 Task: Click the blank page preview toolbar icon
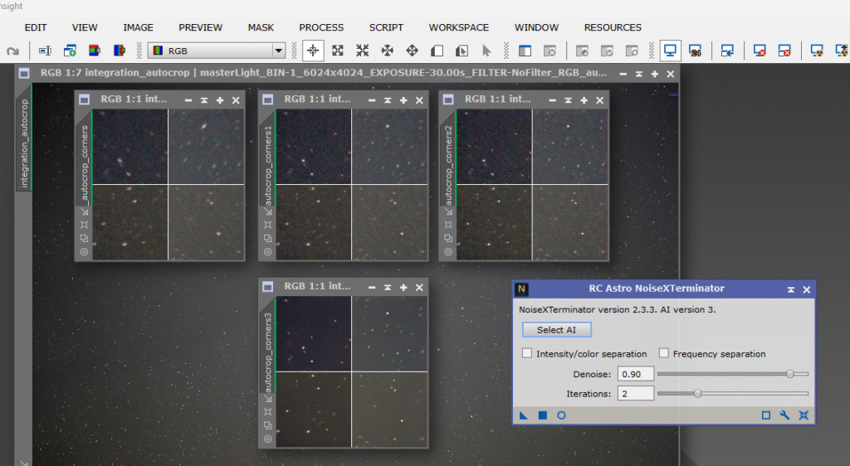(x=437, y=51)
